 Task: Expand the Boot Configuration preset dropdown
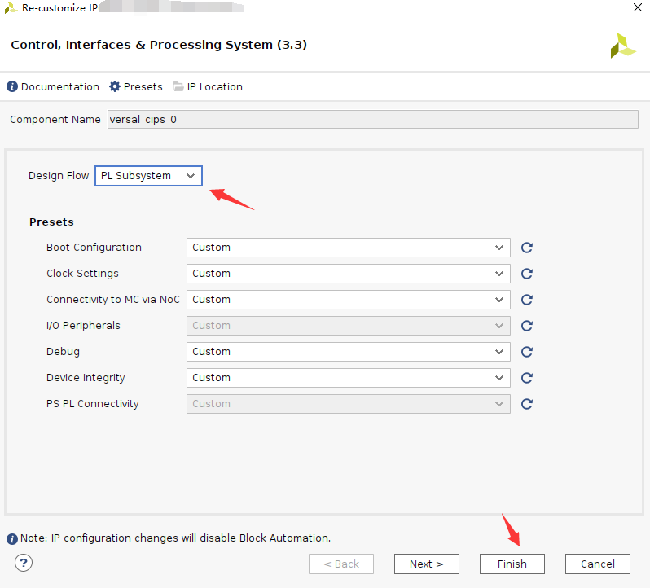click(349, 248)
